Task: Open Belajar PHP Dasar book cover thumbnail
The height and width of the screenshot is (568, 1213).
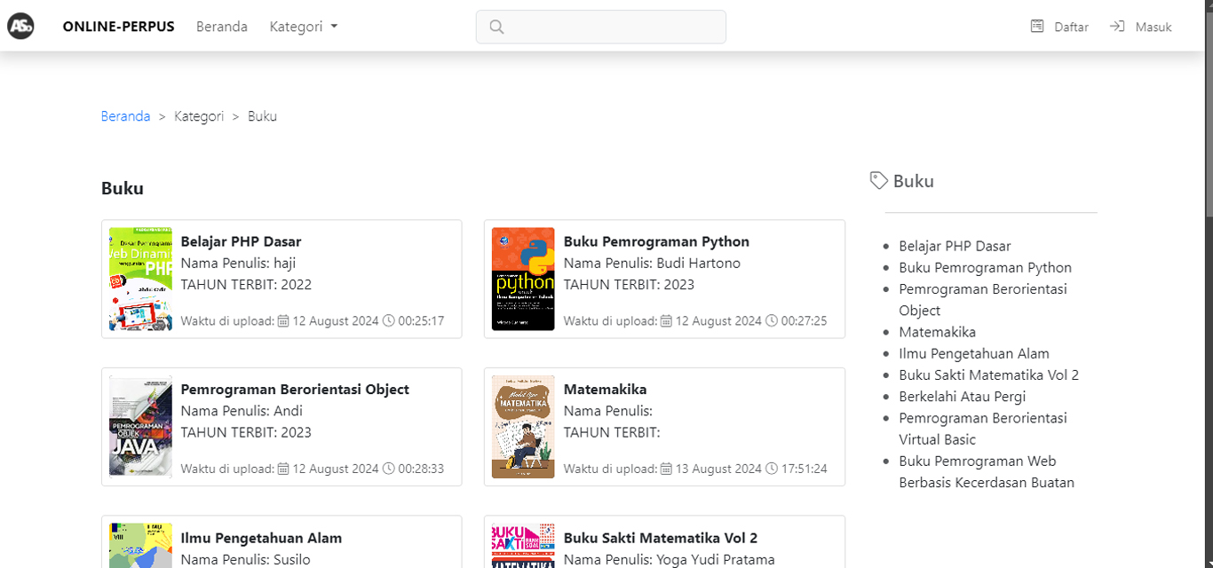Action: (x=141, y=279)
